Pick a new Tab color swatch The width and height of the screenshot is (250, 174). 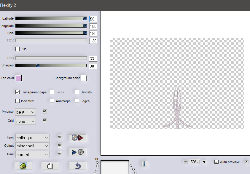coord(19,78)
